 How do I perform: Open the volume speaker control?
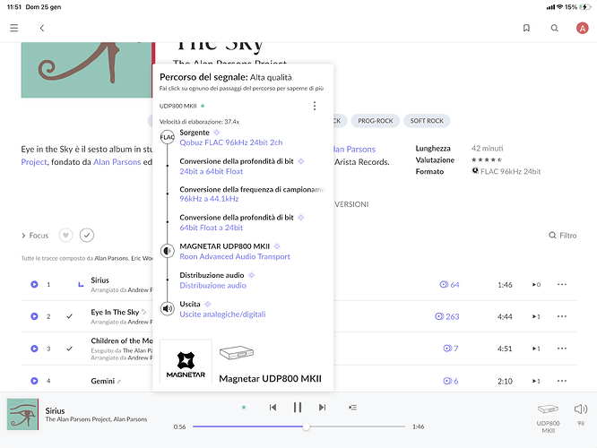point(580,409)
